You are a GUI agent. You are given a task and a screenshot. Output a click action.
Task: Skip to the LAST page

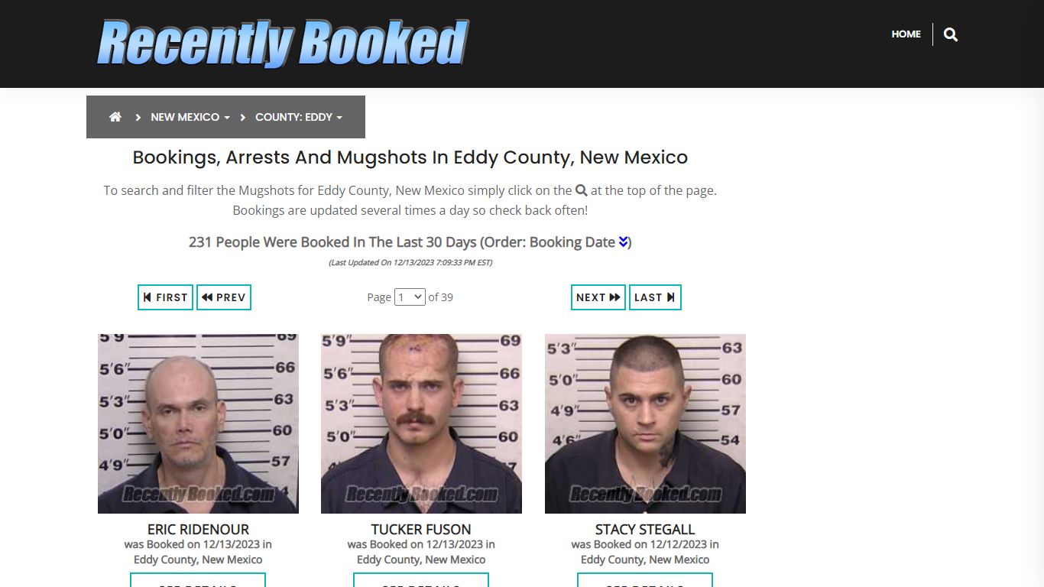pyautogui.click(x=655, y=297)
